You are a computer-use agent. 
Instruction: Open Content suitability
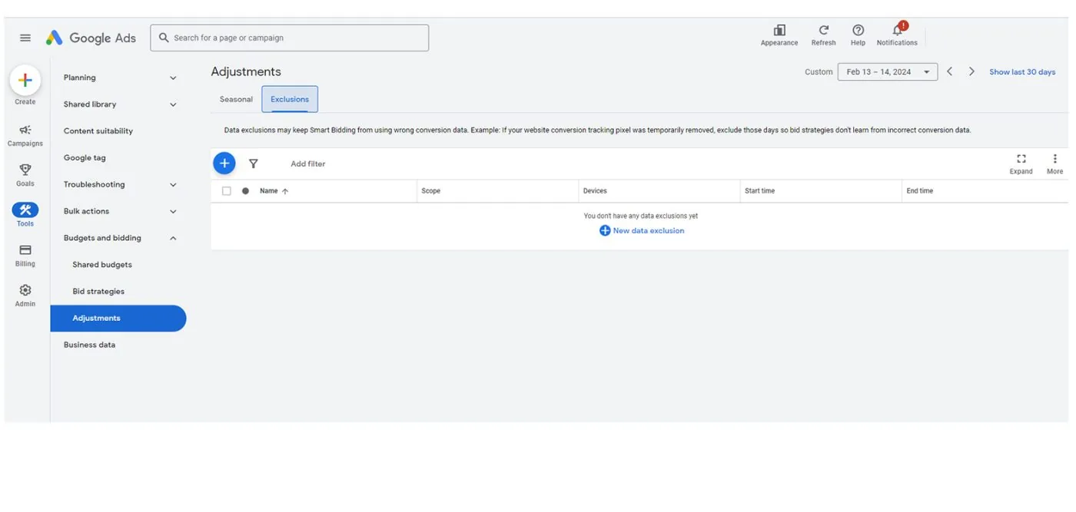98,131
